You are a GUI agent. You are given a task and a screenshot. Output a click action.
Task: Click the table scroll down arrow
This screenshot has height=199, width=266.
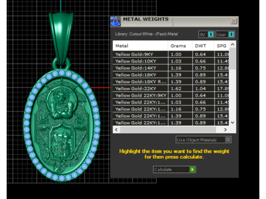click(233, 123)
